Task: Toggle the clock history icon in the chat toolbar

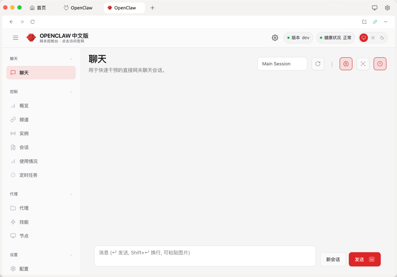Action: (x=380, y=64)
